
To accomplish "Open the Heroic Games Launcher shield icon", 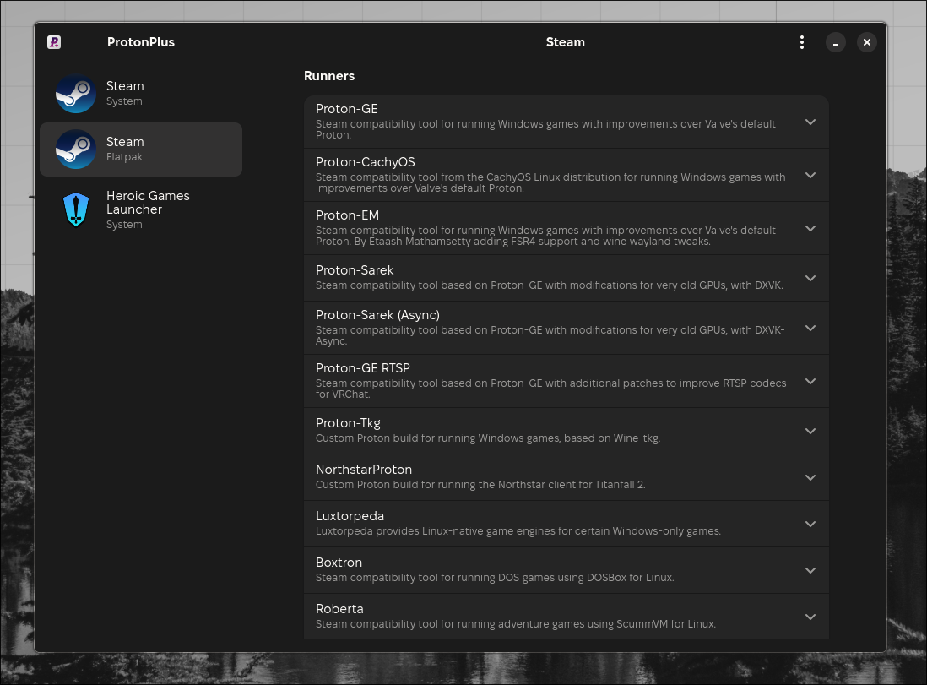I will (x=76, y=209).
